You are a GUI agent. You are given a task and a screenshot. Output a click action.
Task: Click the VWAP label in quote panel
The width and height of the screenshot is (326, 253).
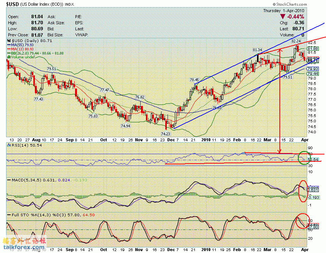pyautogui.click(x=81, y=35)
